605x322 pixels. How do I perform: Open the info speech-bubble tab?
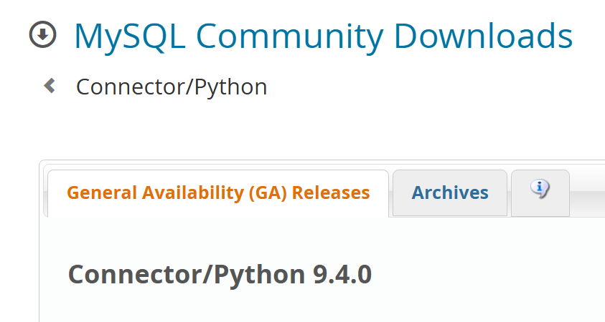pyautogui.click(x=540, y=192)
